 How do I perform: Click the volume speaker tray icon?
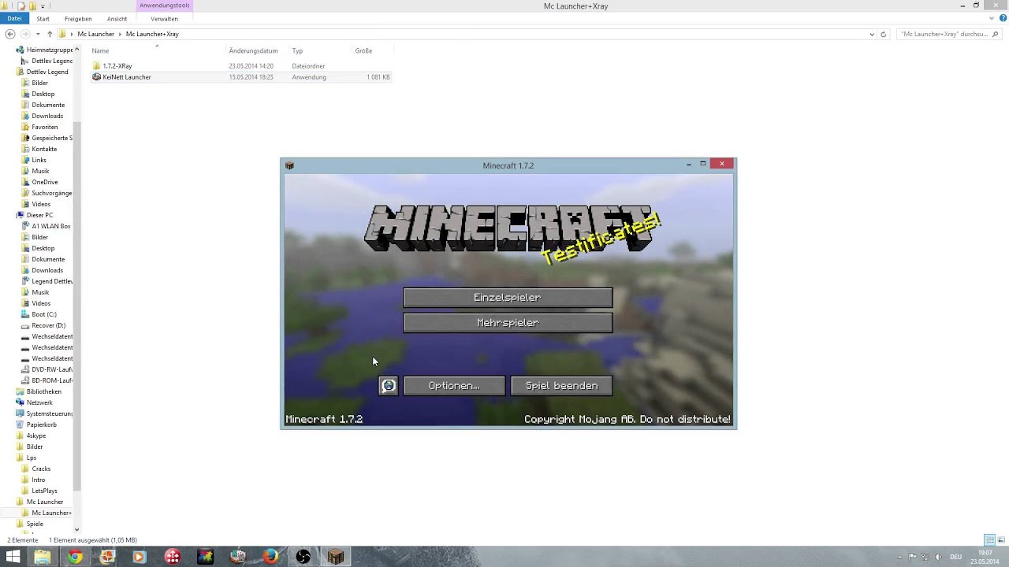(x=938, y=557)
